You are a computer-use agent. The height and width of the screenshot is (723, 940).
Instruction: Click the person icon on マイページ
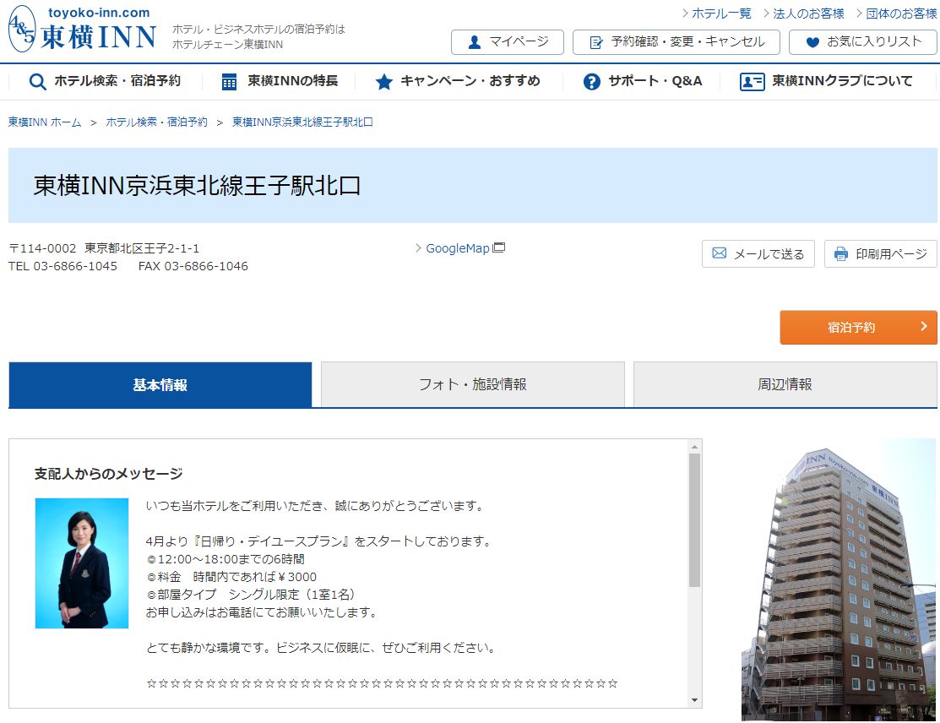click(474, 42)
